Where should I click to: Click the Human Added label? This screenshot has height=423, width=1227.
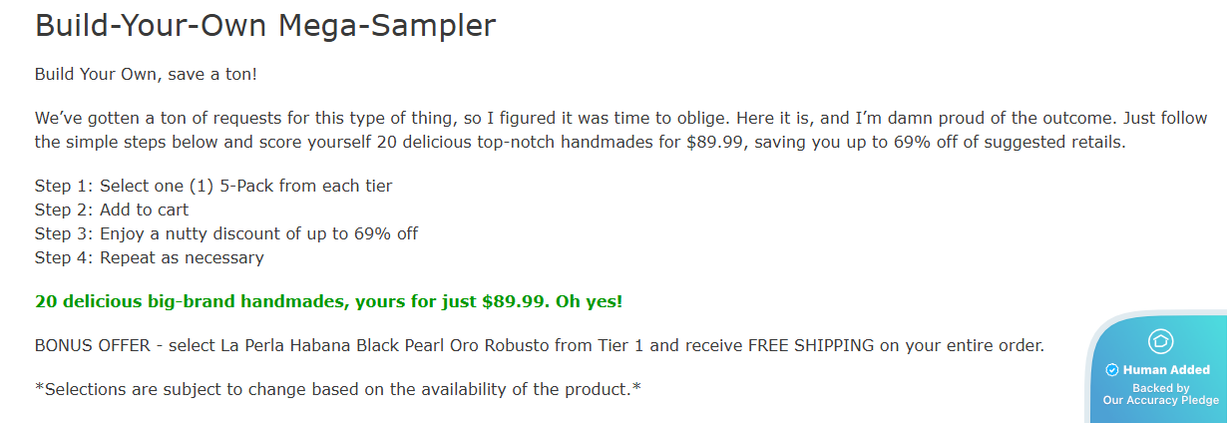click(1165, 370)
